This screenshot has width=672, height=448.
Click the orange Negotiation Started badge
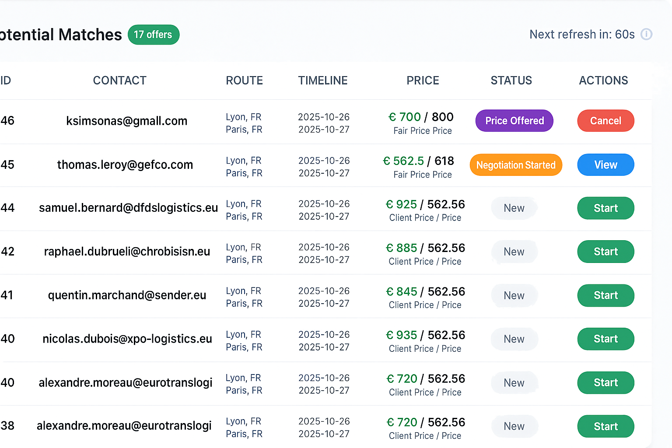point(515,165)
